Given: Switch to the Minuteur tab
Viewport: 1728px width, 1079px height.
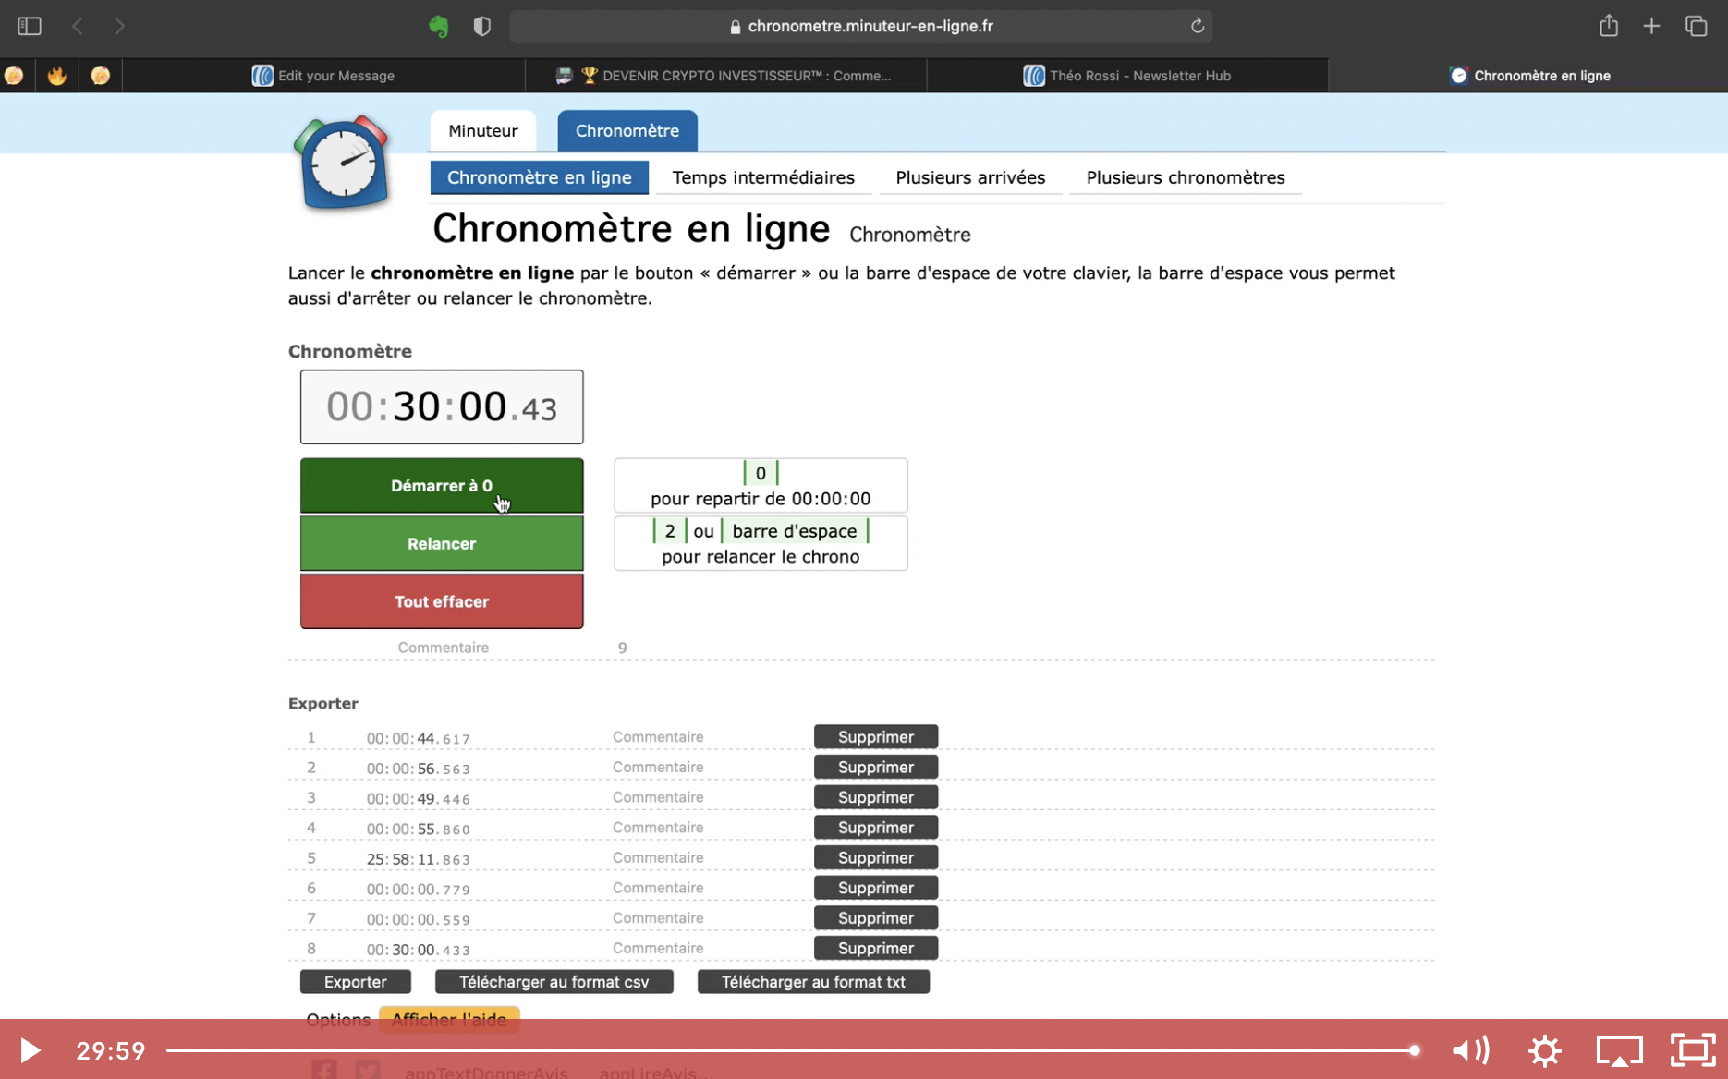Looking at the screenshot, I should tap(482, 131).
